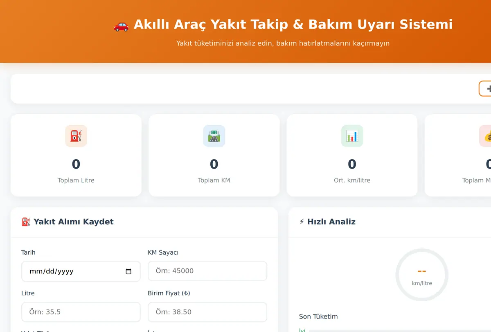This screenshot has height=332, width=491.
Task: Click the Hızlı Analiz heading
Action: (x=331, y=222)
